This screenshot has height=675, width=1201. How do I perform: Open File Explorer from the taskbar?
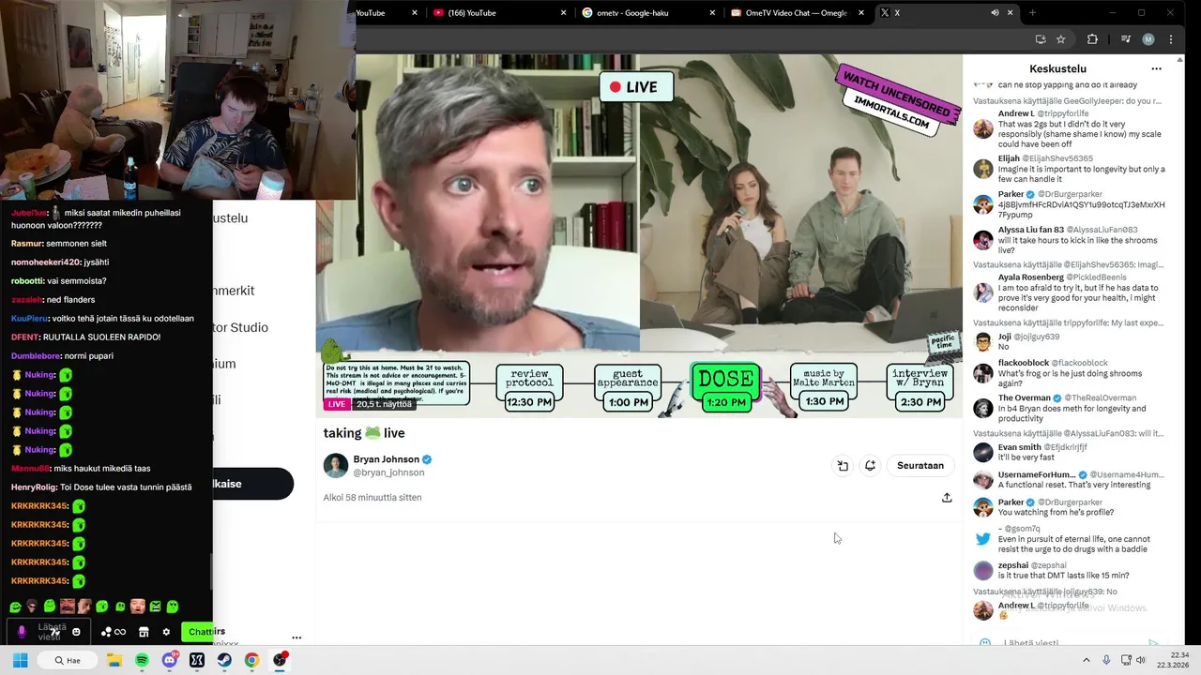114,660
